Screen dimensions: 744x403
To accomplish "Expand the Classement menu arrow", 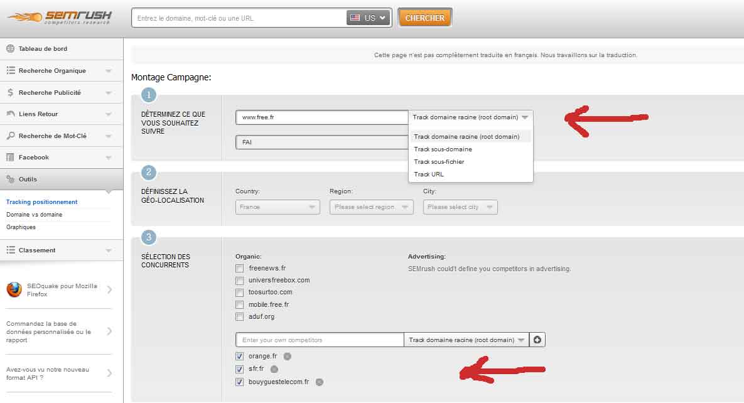I will coord(109,250).
